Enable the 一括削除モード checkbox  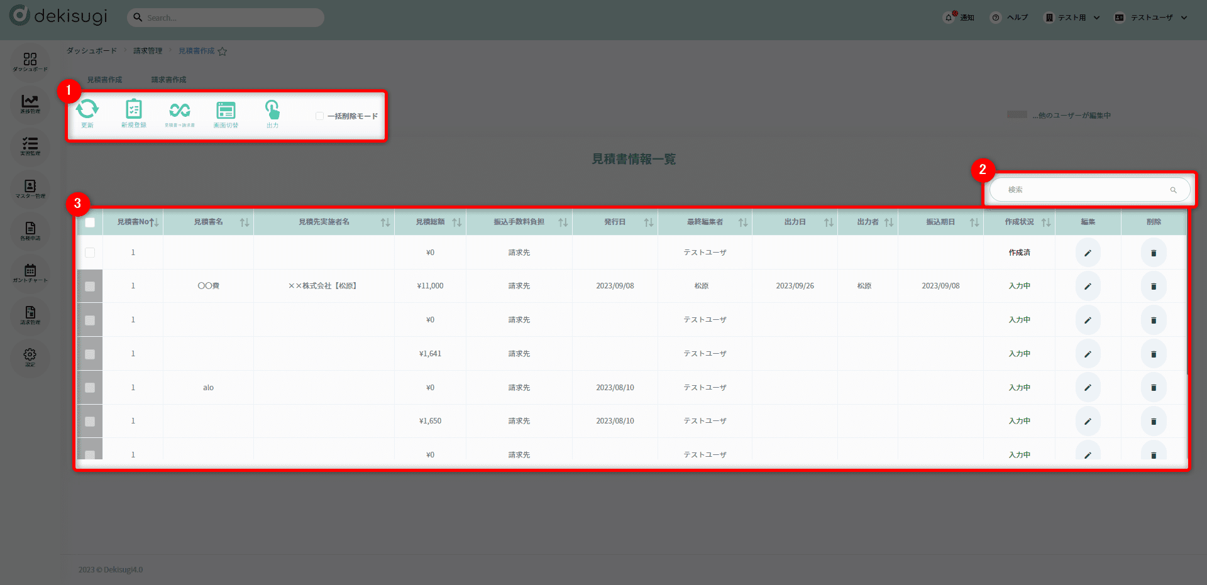(320, 116)
